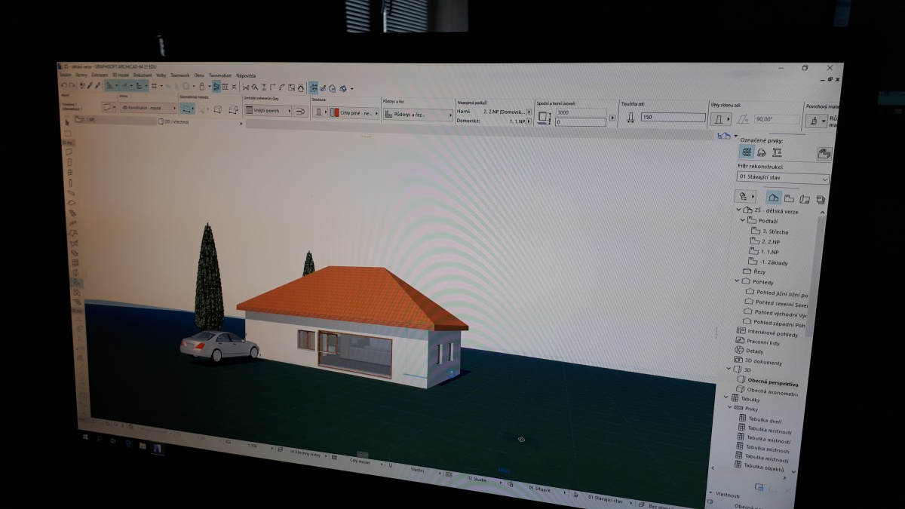Click the scissors trim icon
The image size is (905, 509).
(x=245, y=87)
